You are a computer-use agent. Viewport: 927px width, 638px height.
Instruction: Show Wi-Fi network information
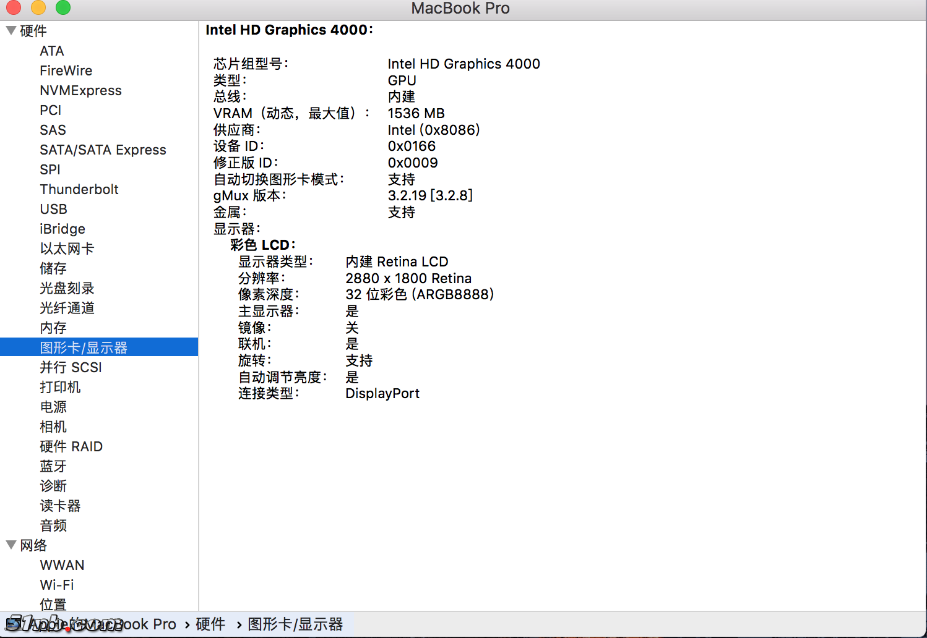click(x=57, y=585)
